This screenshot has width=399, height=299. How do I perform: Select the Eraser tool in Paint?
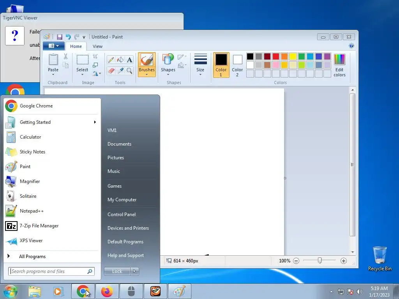coord(111,70)
